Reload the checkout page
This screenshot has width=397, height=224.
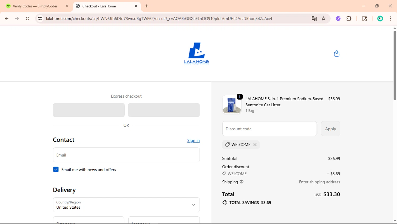point(28,19)
